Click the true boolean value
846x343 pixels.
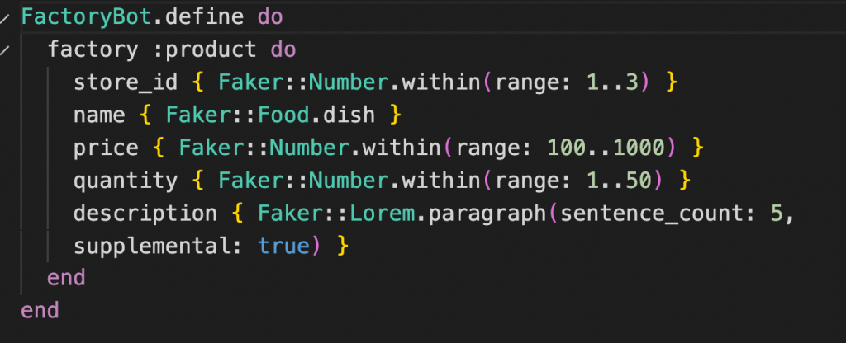pyautogui.click(x=283, y=247)
